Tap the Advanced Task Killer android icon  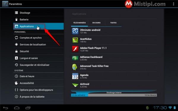click(75, 67)
